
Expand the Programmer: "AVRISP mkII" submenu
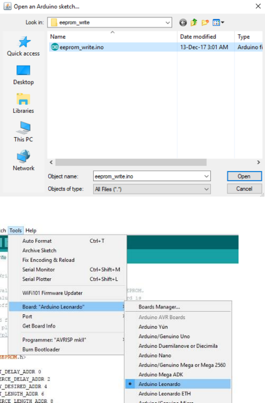coord(67,340)
